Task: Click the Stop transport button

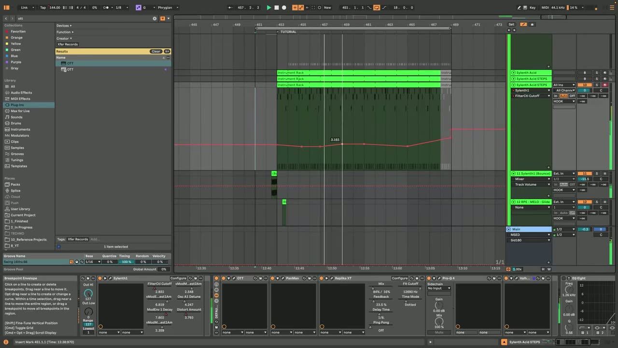Action: coord(277,8)
